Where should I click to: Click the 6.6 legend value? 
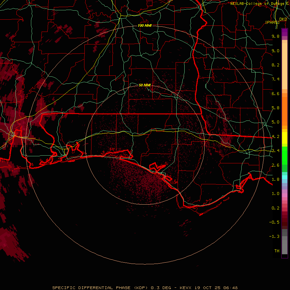[275, 93]
